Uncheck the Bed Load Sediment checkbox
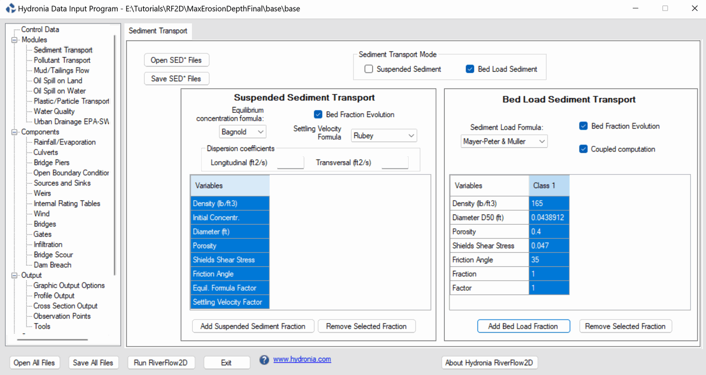Viewport: 706px width, 375px height. point(470,69)
